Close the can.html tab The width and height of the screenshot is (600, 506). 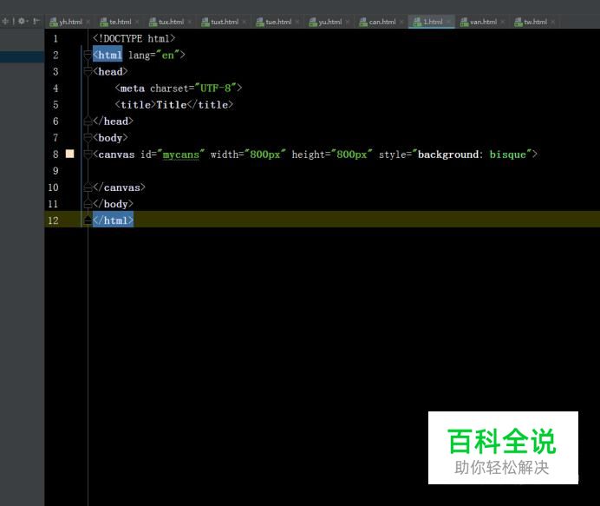point(401,22)
